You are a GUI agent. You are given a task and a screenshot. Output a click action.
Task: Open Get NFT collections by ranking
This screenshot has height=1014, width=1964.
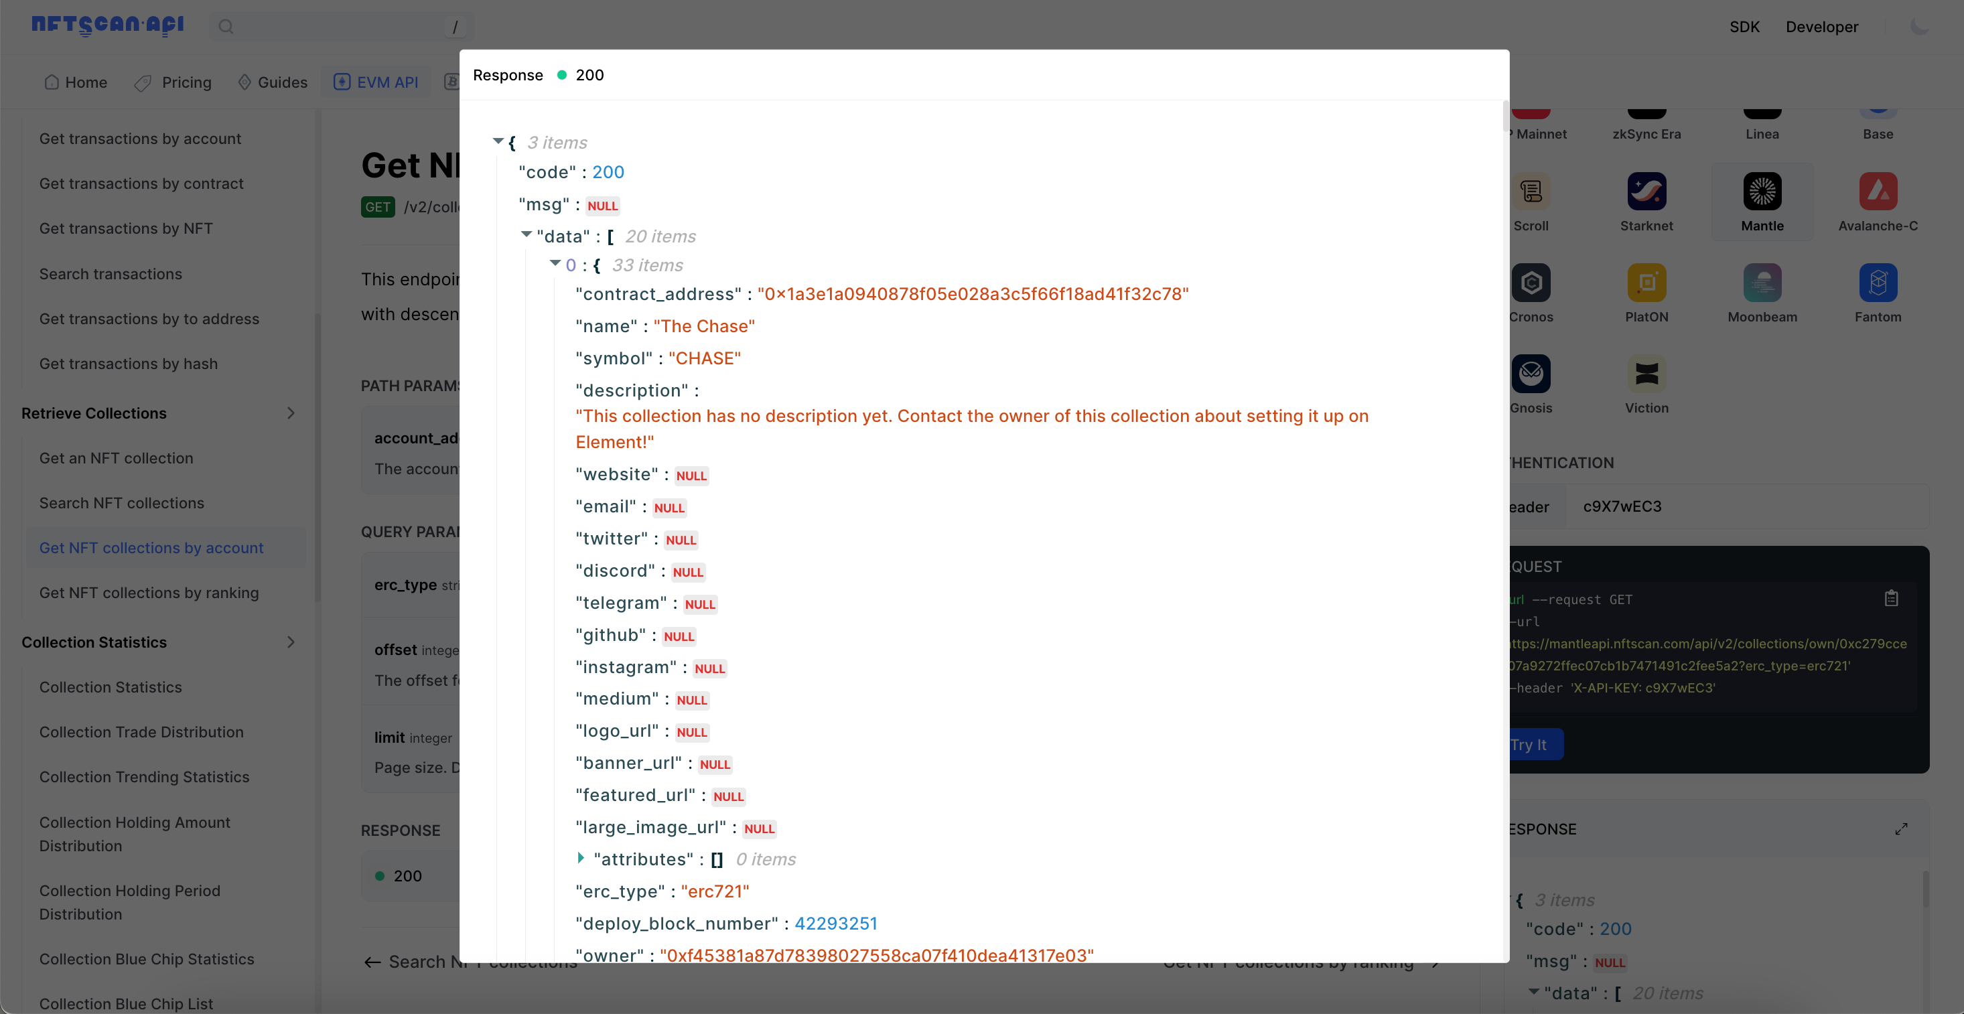click(149, 593)
